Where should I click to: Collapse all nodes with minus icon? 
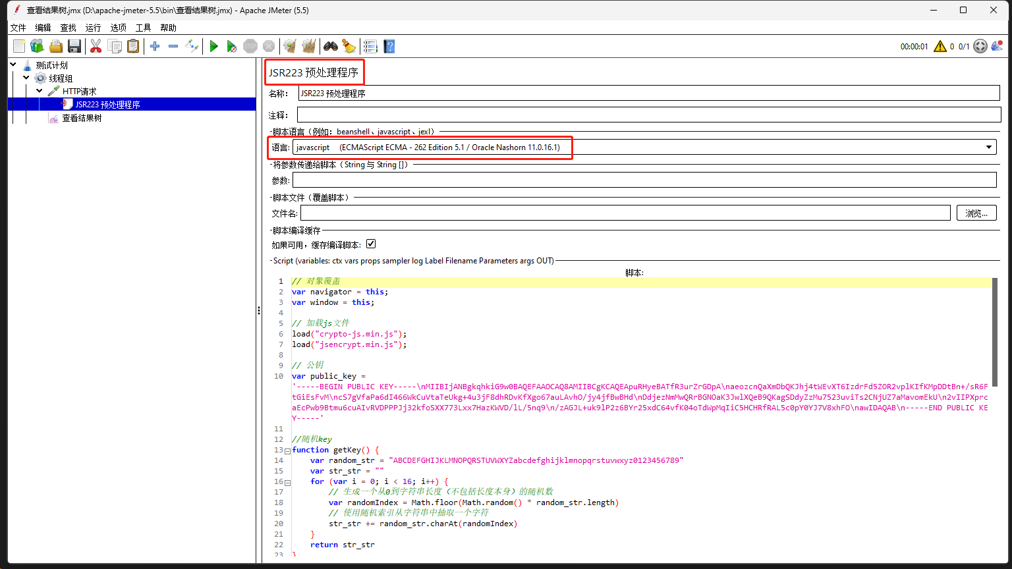(173, 46)
